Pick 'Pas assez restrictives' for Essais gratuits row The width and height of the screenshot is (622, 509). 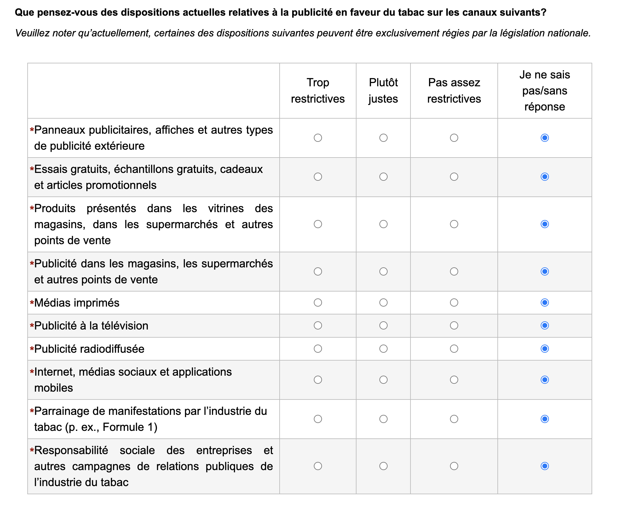(454, 177)
